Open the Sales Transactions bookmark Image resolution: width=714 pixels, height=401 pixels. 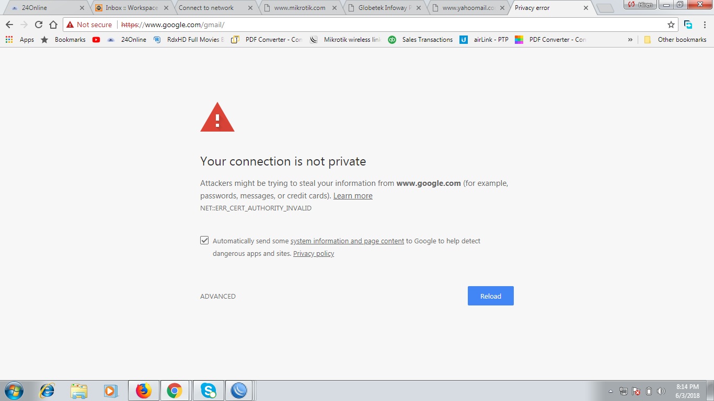(421, 40)
